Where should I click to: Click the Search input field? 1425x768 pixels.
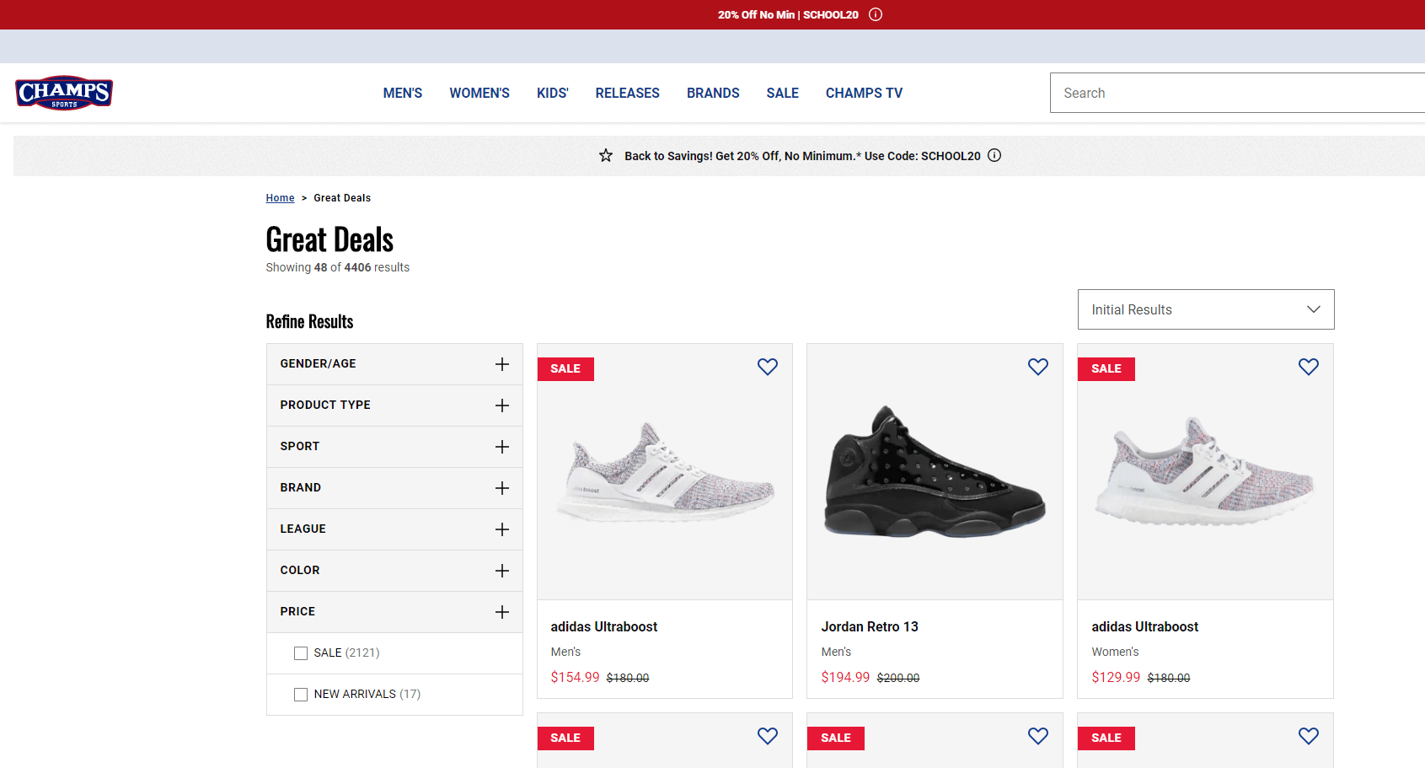tap(1237, 93)
